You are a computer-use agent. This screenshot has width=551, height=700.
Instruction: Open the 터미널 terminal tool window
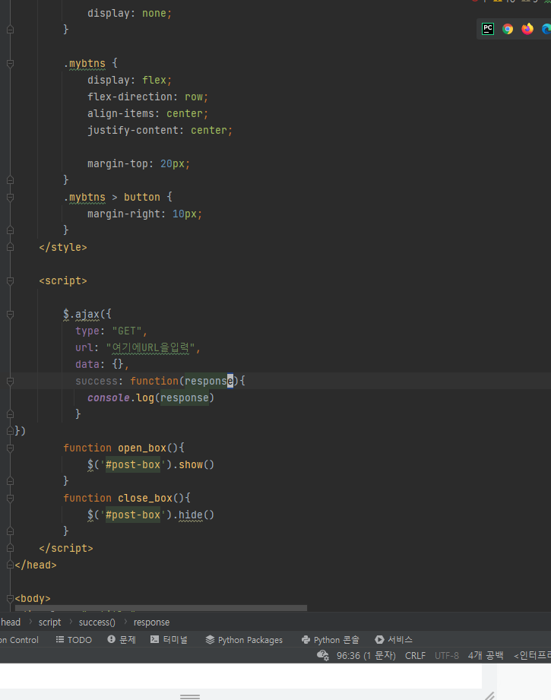tap(169, 640)
